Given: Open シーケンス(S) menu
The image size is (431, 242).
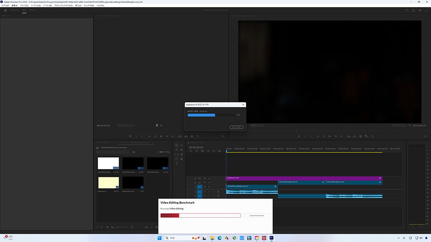Looking at the screenshot, I should (x=35, y=5).
